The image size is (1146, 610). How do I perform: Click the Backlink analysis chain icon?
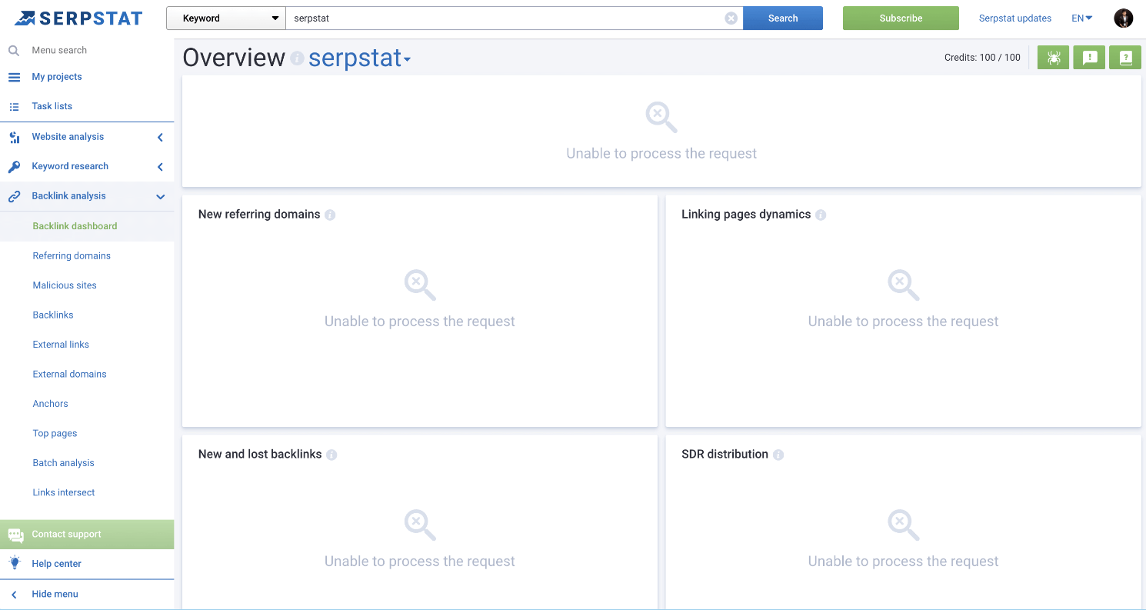[14, 196]
